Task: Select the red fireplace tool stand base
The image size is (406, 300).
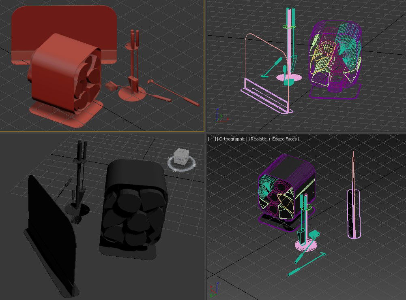Action: click(132, 95)
